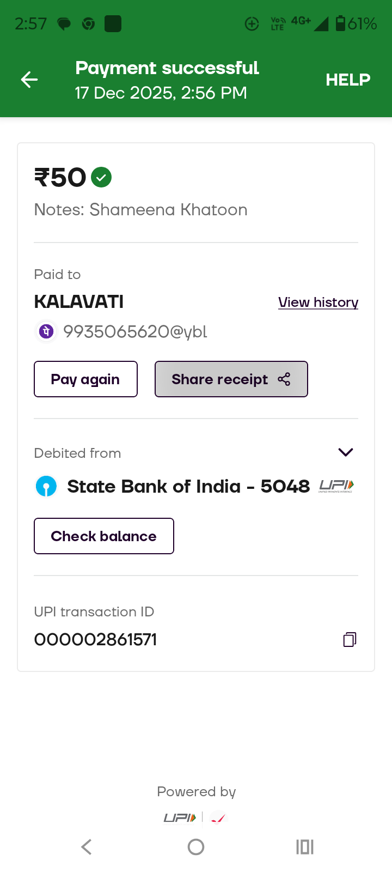Tap the Powered by UPI logo
Screen dimensions: 392x872
coord(180,818)
